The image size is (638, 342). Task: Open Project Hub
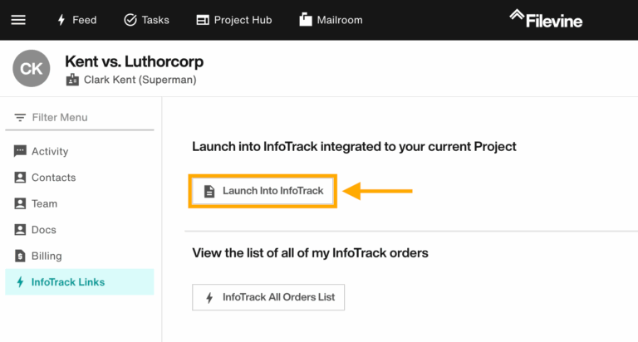(x=234, y=20)
